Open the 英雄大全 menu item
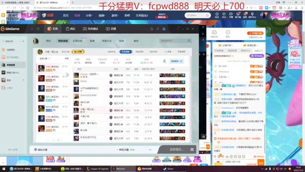Screen dimensions: 305x172 click(107, 41)
